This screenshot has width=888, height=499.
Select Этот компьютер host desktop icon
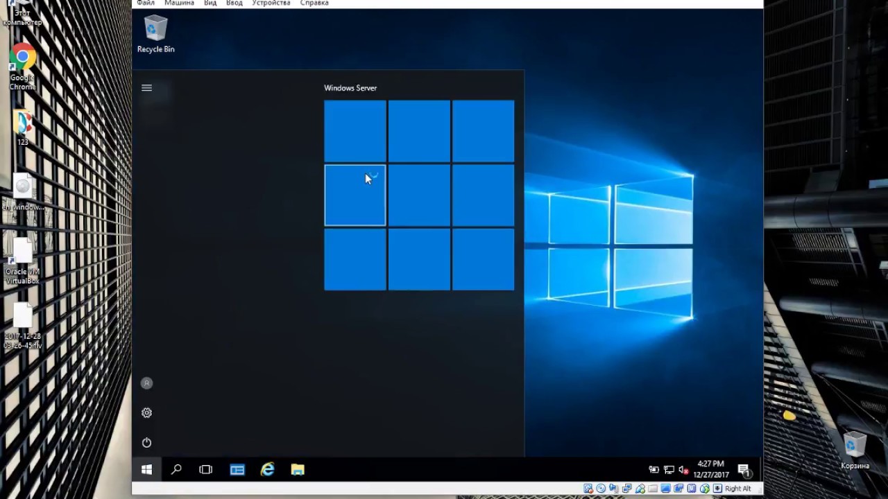point(22,12)
